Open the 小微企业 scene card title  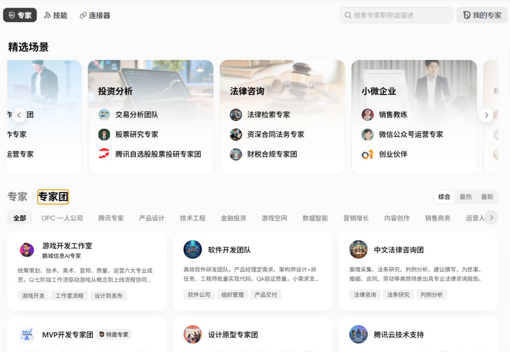pos(379,91)
